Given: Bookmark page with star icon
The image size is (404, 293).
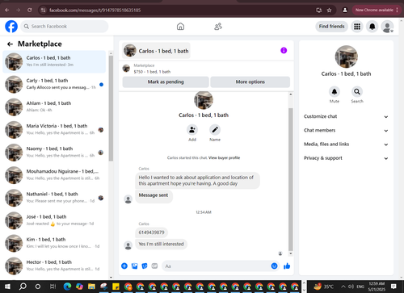Looking at the screenshot, I should tap(329, 10).
